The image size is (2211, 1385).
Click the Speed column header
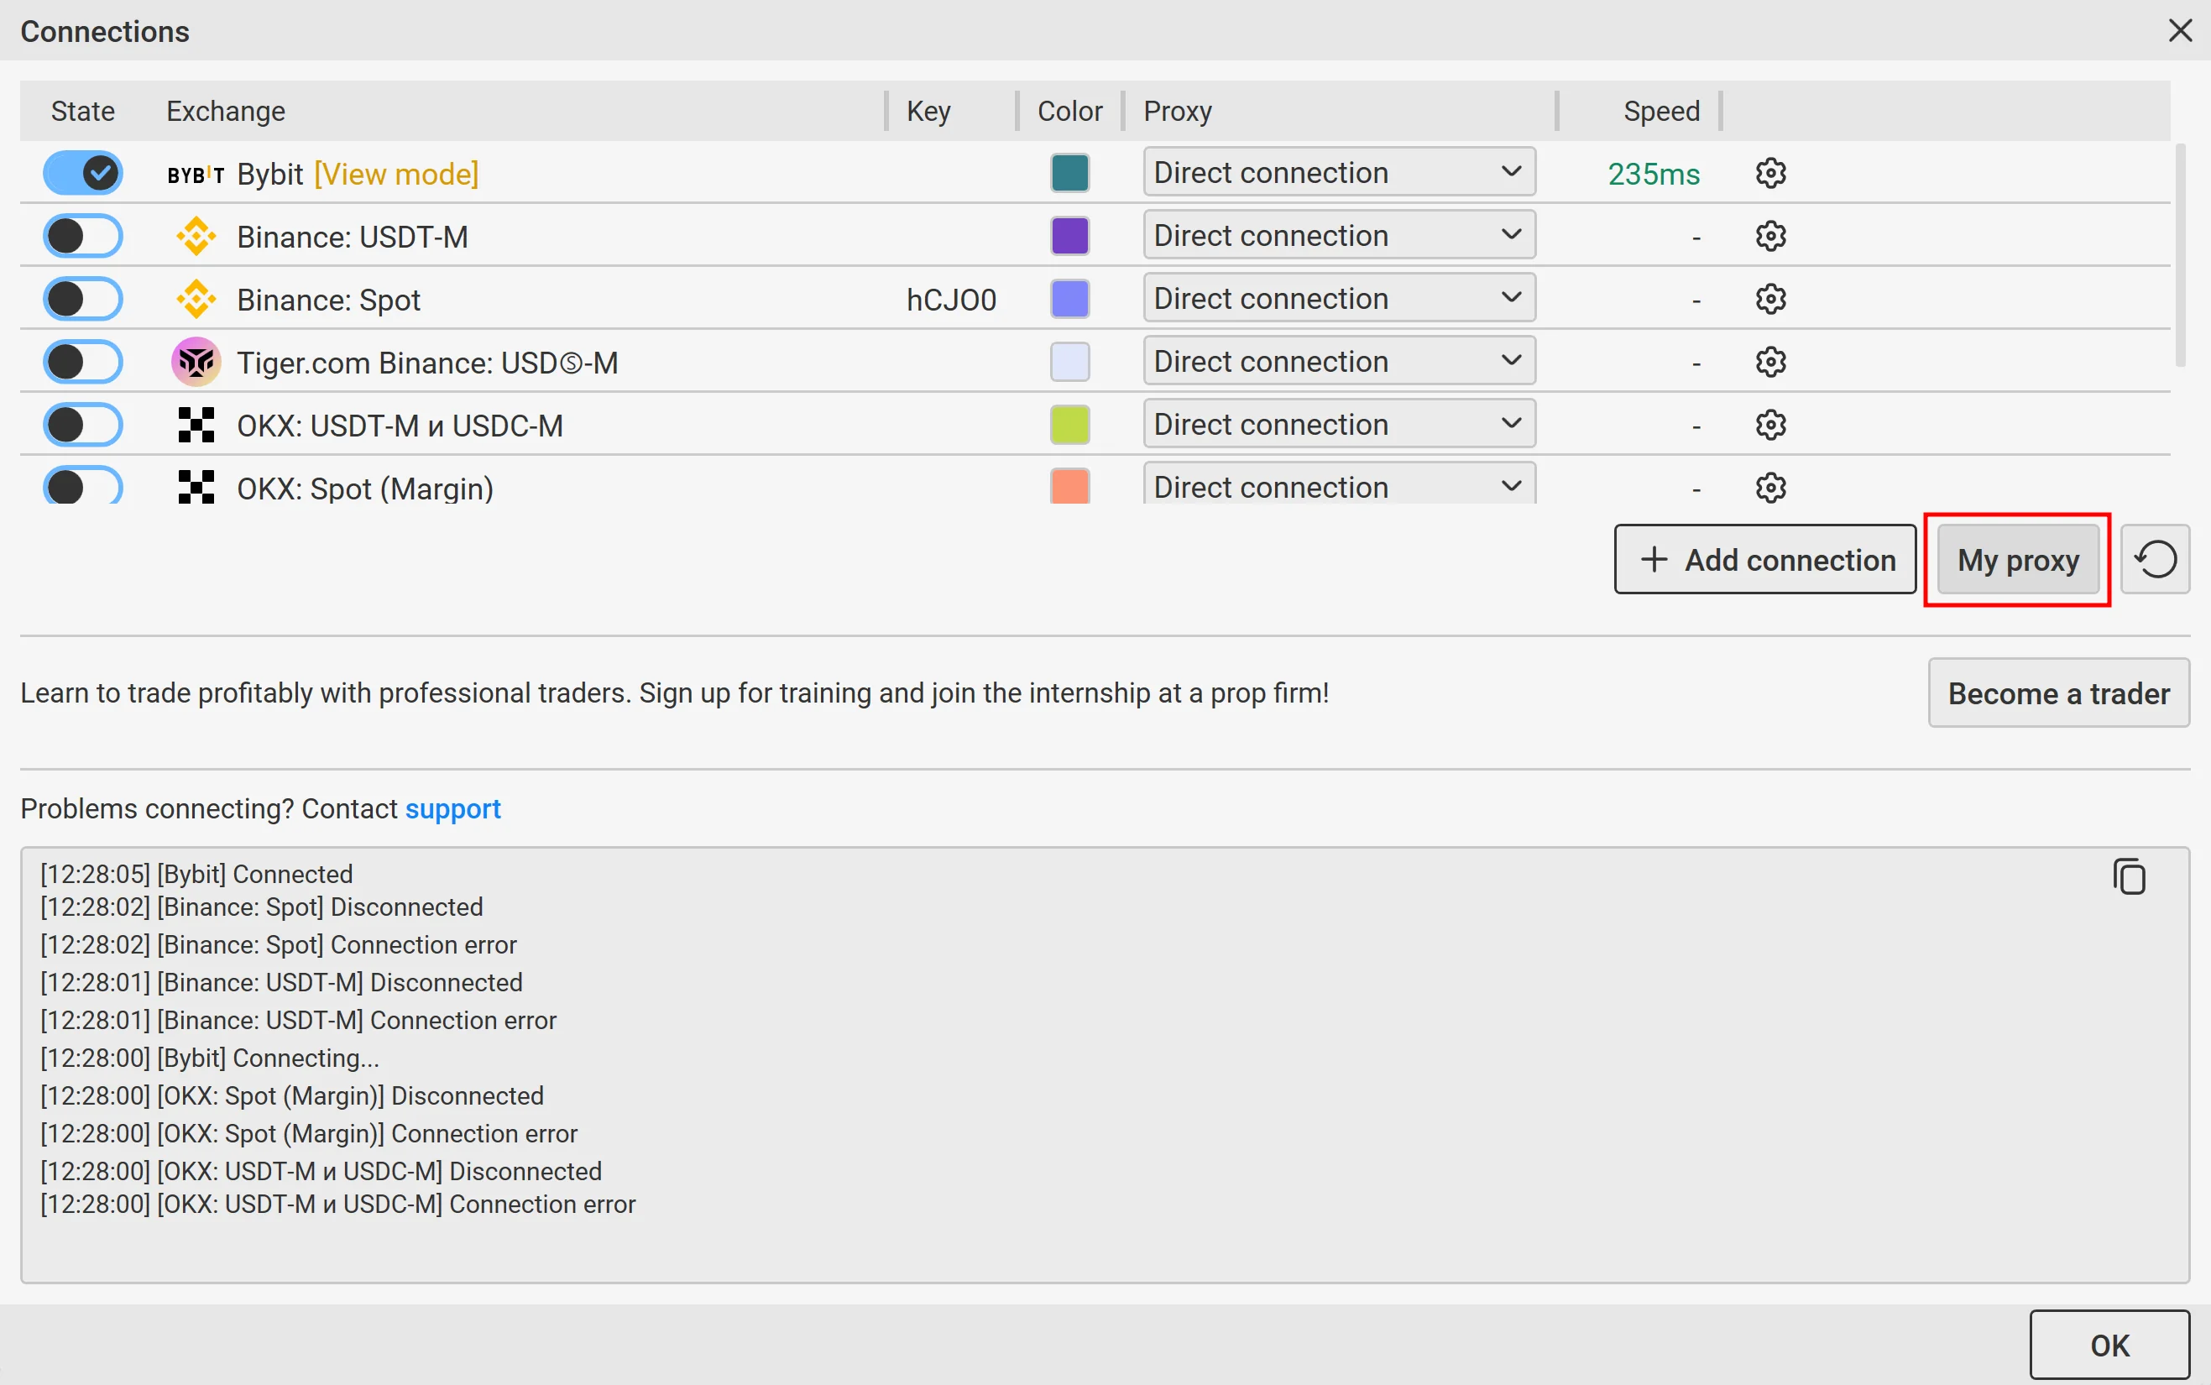click(x=1660, y=111)
